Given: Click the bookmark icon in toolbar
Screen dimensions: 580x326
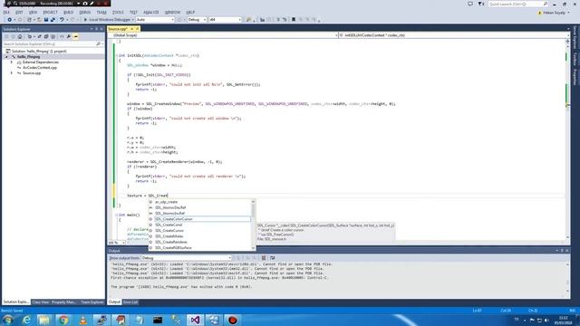Looking at the screenshot, I should click(x=294, y=20).
